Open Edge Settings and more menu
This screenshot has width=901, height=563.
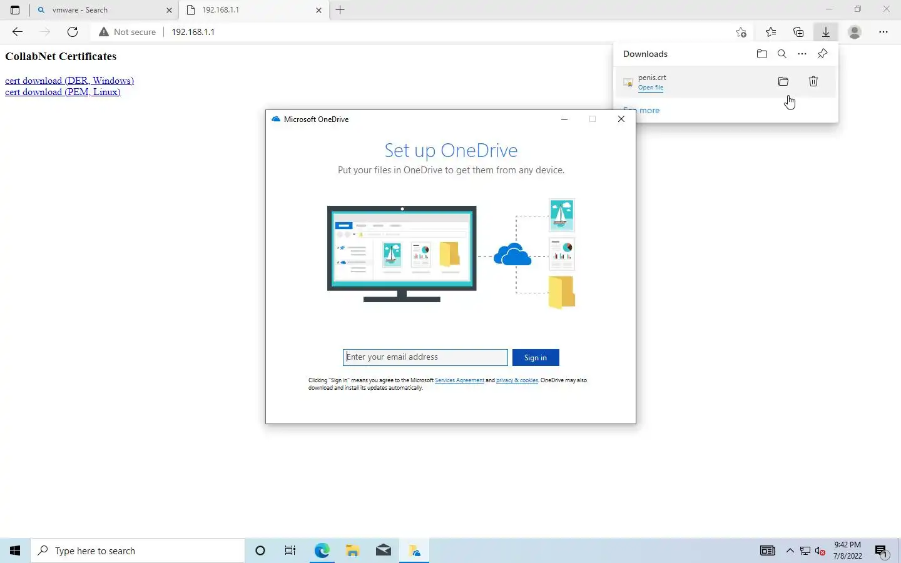[x=883, y=32]
